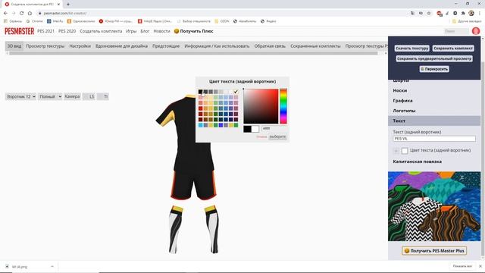Open Другие закладки bookmarks folder
The height and width of the screenshot is (273, 485).
point(467,21)
